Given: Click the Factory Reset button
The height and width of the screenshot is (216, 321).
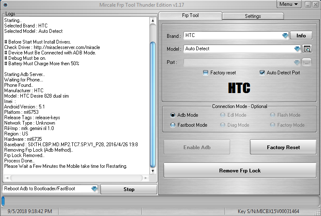Looking at the screenshot, I should (283, 147).
